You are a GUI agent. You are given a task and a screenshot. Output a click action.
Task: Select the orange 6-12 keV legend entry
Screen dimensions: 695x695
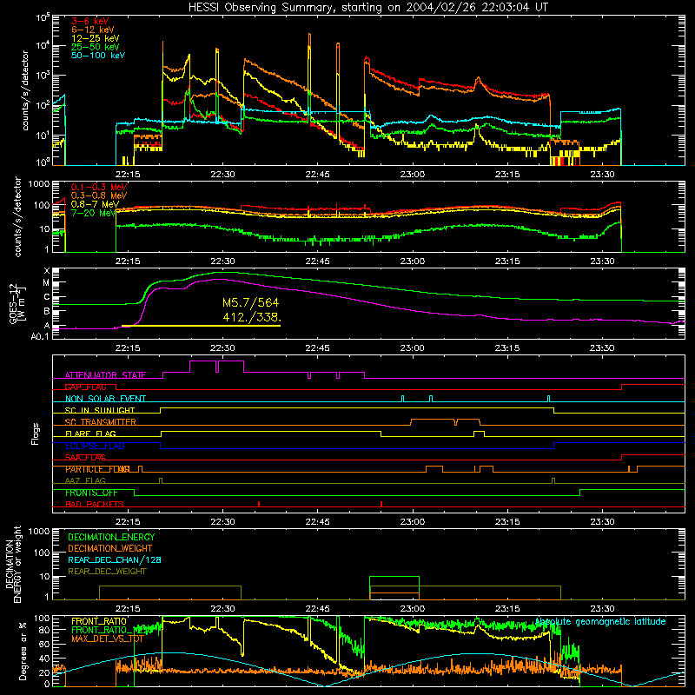coord(93,30)
